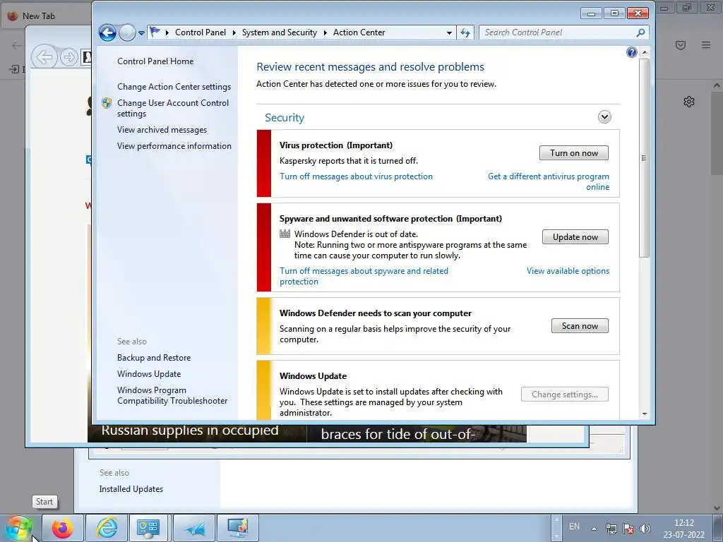Open Help via the blue question icon
This screenshot has width=723, height=542.
[x=632, y=52]
